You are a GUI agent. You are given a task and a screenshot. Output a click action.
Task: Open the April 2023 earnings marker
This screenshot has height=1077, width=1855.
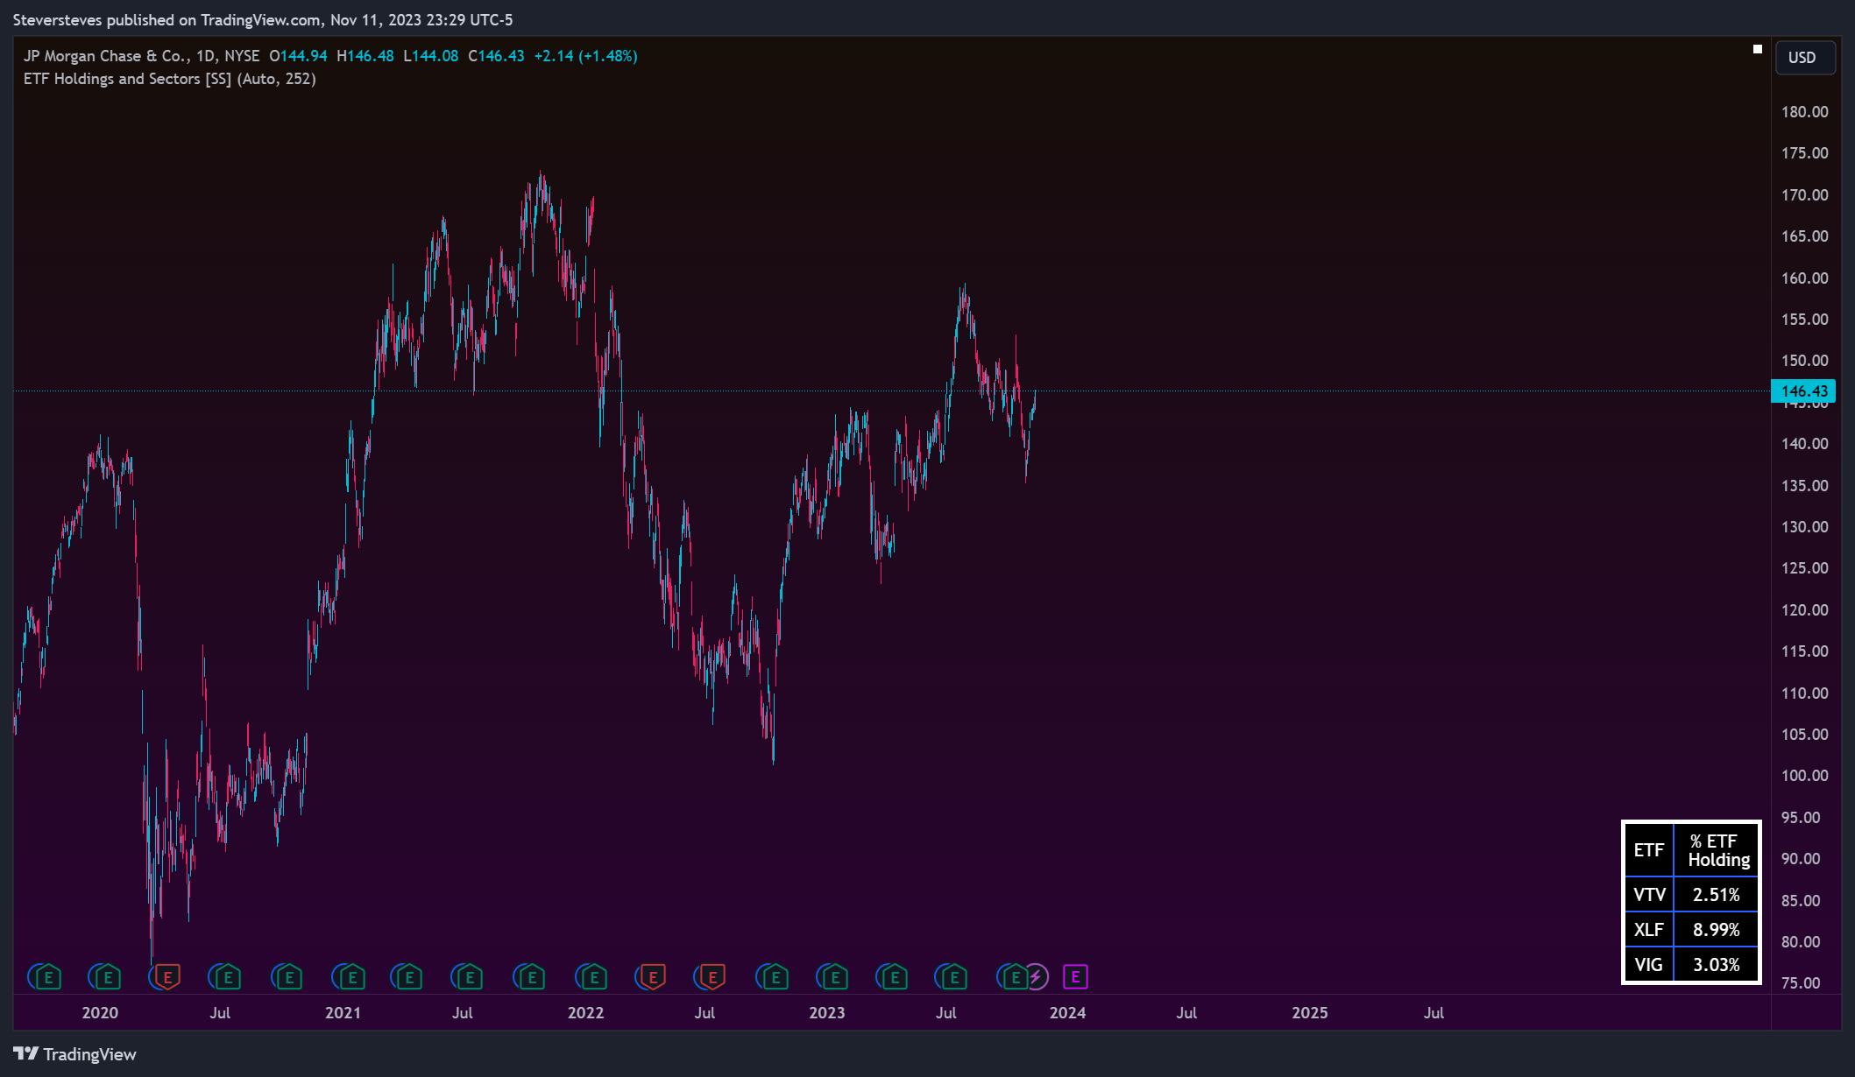point(895,976)
